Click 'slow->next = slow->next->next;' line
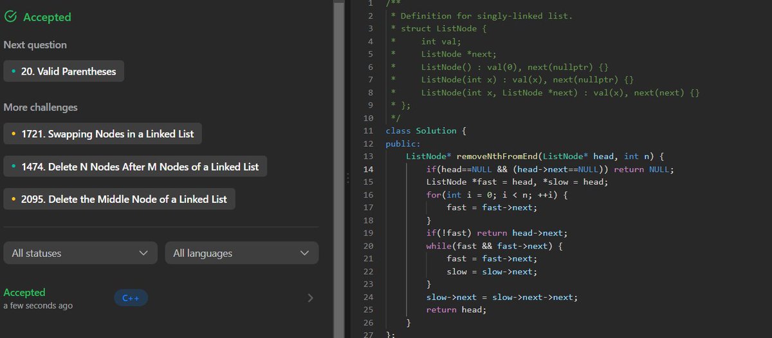This screenshot has height=338, width=772. (x=502, y=297)
